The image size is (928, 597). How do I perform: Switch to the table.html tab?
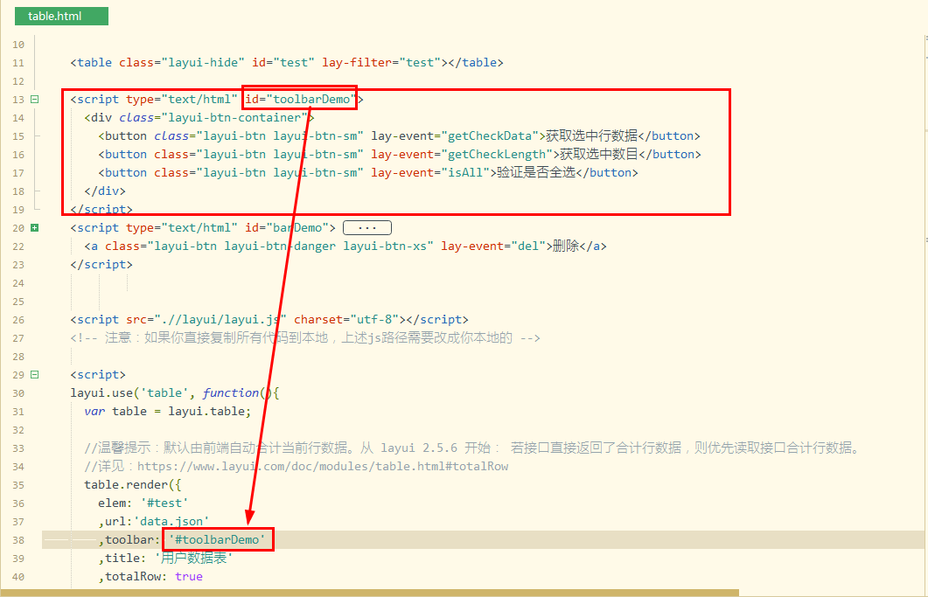[61, 16]
